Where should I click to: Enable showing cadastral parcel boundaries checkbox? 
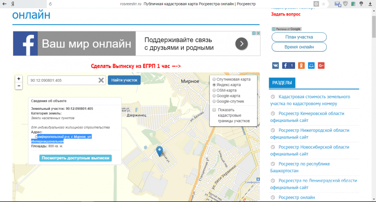click(214, 110)
